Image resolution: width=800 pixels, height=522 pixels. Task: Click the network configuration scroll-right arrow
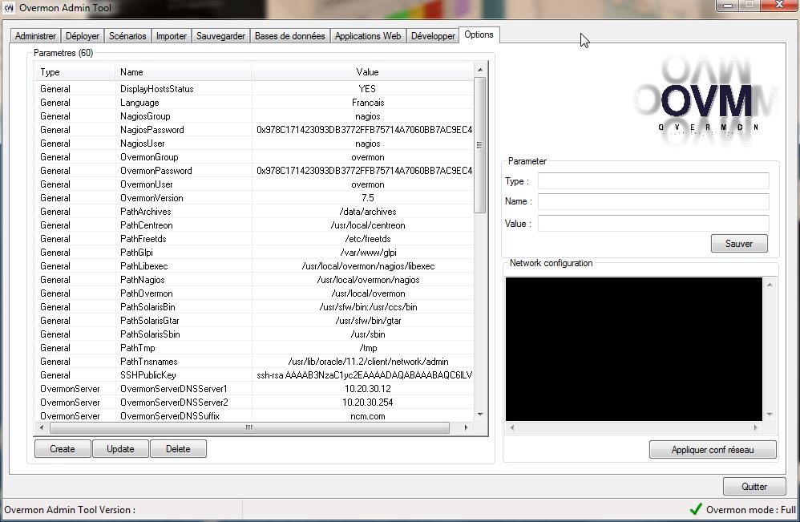[x=756, y=427]
